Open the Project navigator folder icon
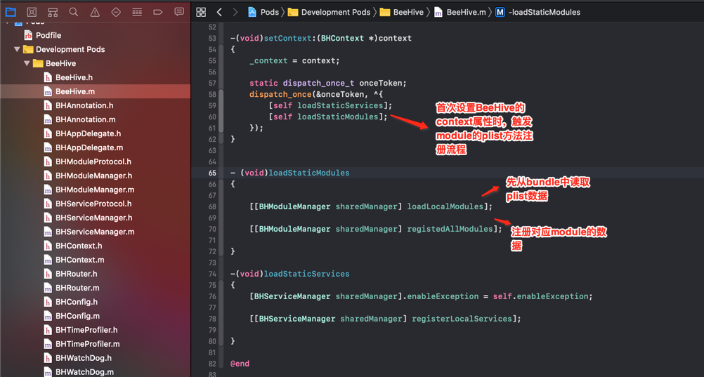 11,12
